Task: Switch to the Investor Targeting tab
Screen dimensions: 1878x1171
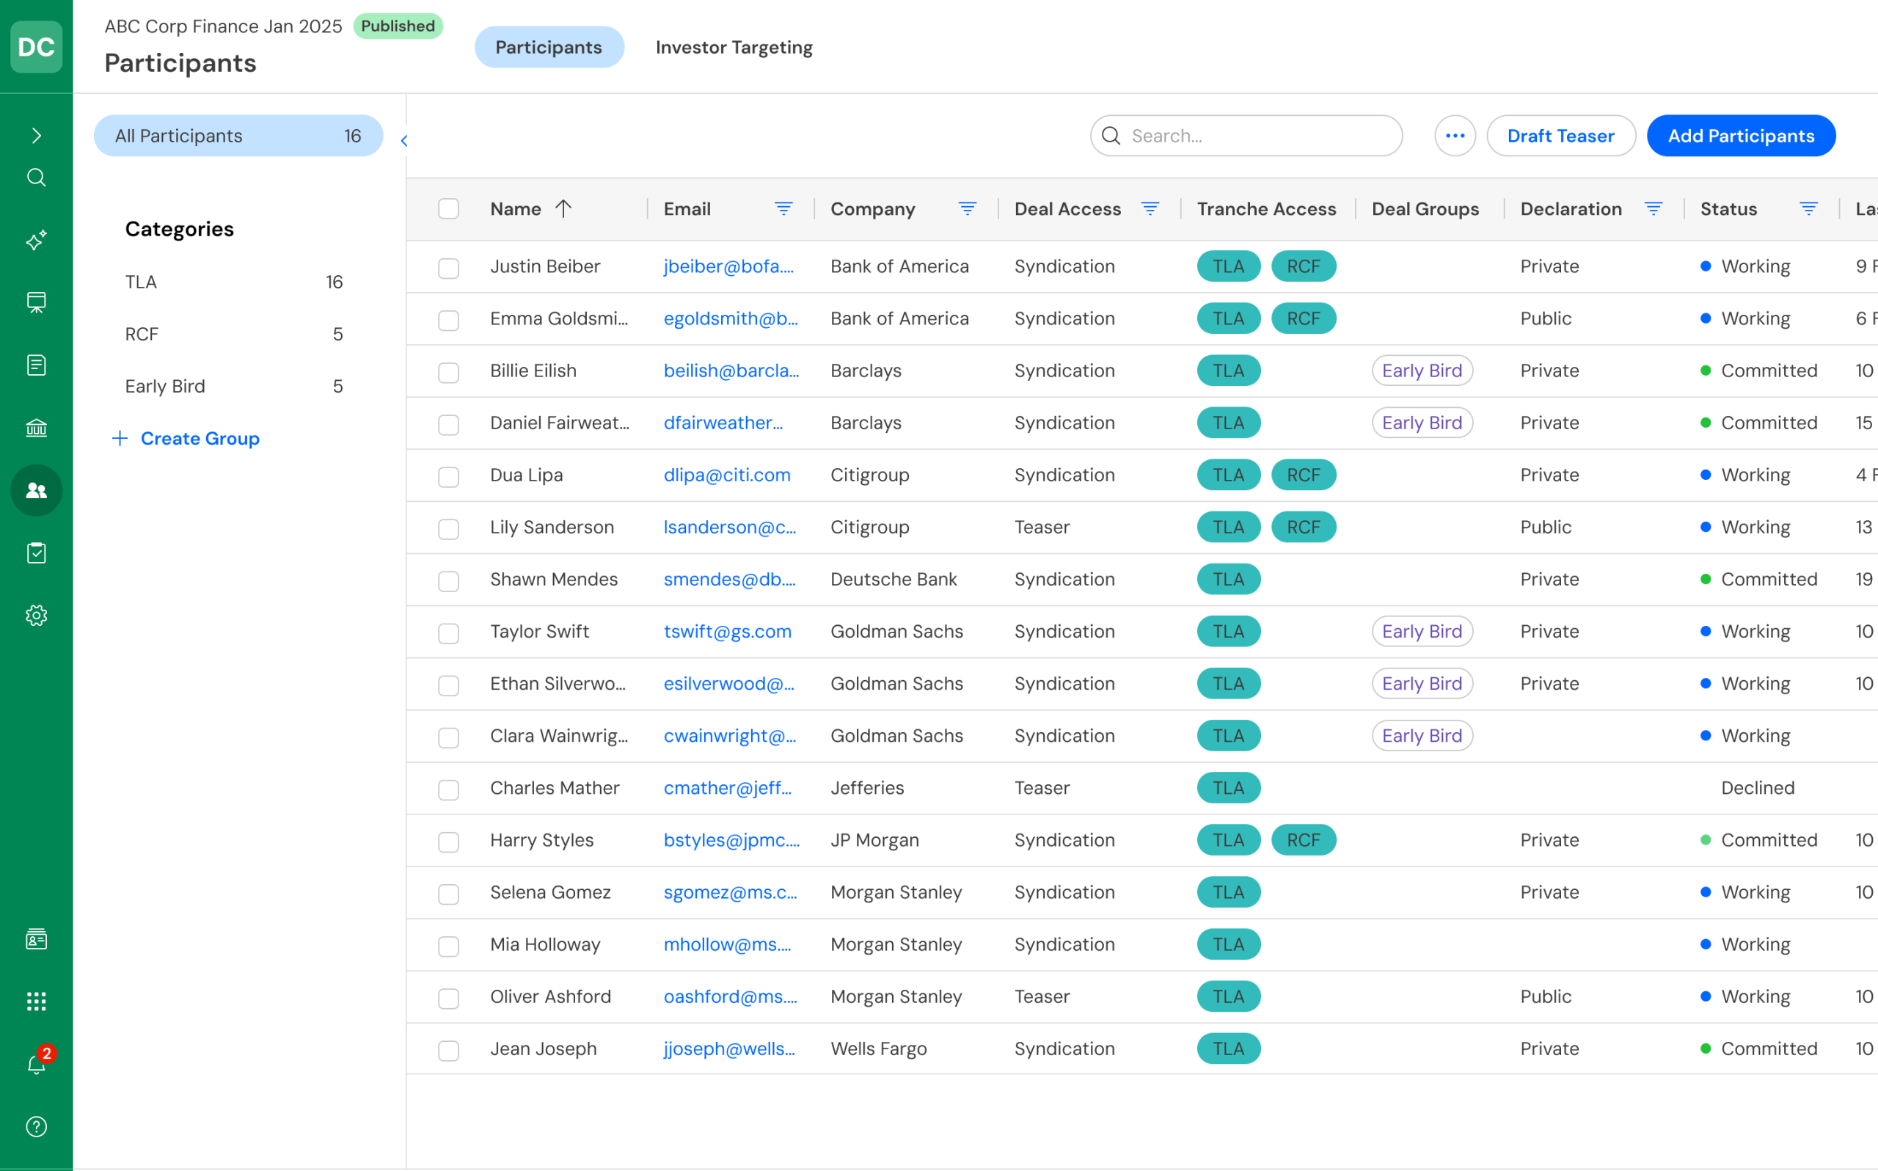Action: tap(733, 47)
